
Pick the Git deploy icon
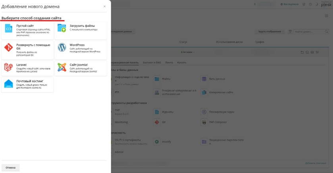point(8,48)
